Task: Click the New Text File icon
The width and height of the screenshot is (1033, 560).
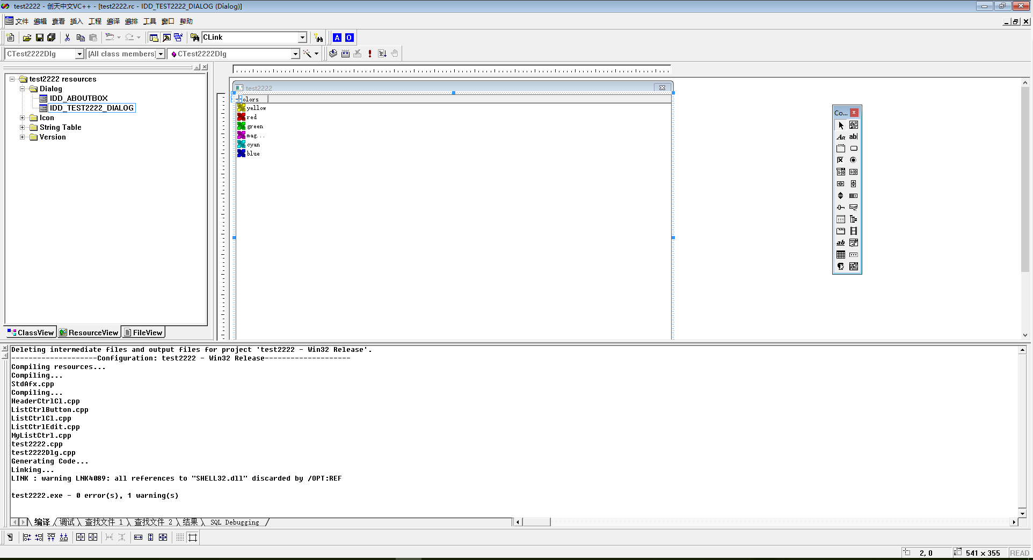Action: (x=11, y=38)
